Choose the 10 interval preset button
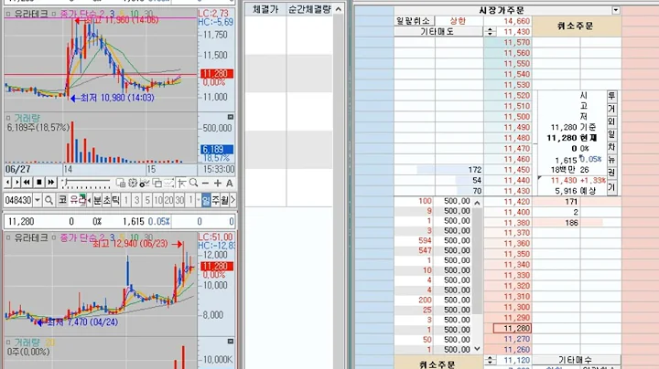 158,200
